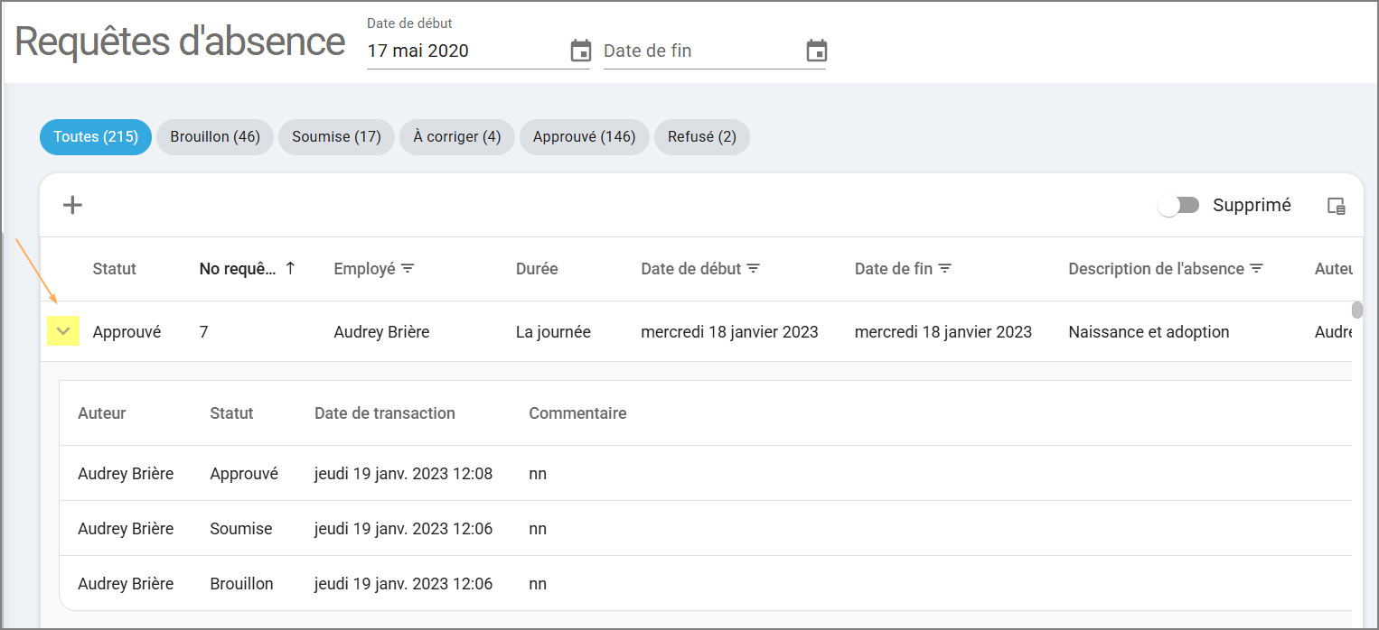Sort by request number arrow
1379x630 pixels.
pyautogui.click(x=290, y=268)
